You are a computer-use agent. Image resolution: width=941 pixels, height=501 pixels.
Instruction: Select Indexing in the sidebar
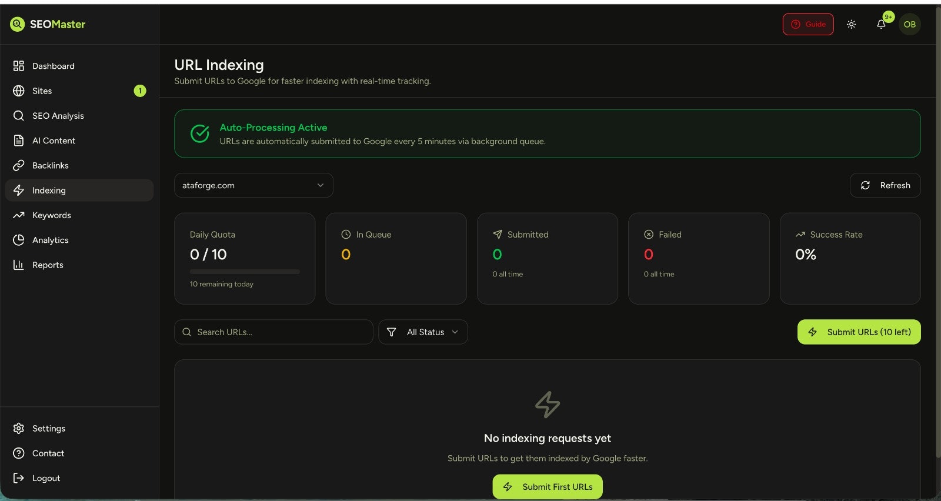[x=79, y=191]
